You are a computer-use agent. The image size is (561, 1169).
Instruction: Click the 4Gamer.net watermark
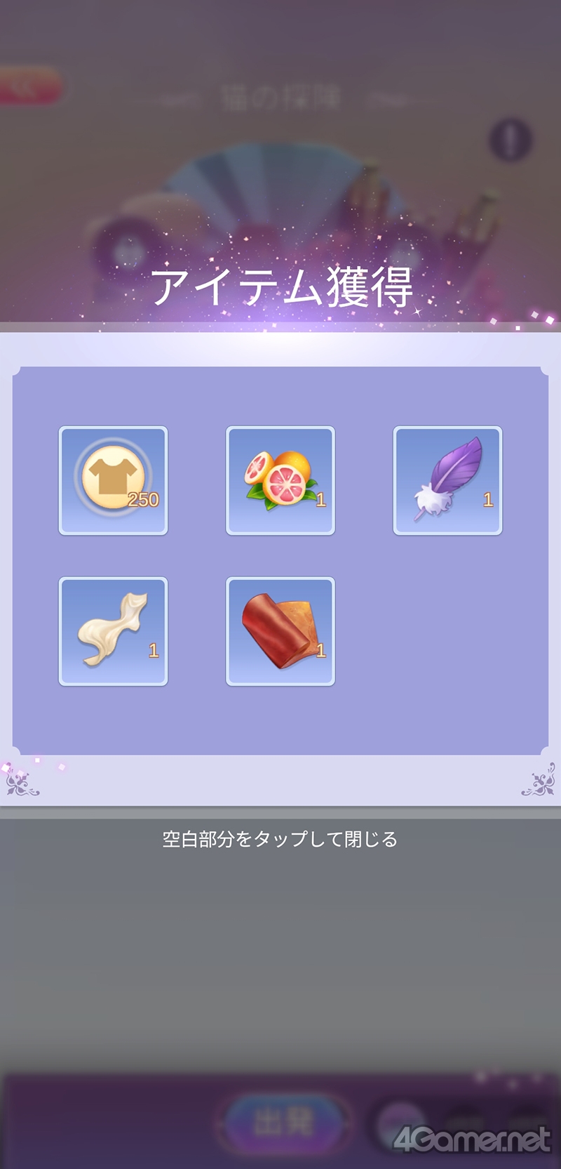point(471,1139)
